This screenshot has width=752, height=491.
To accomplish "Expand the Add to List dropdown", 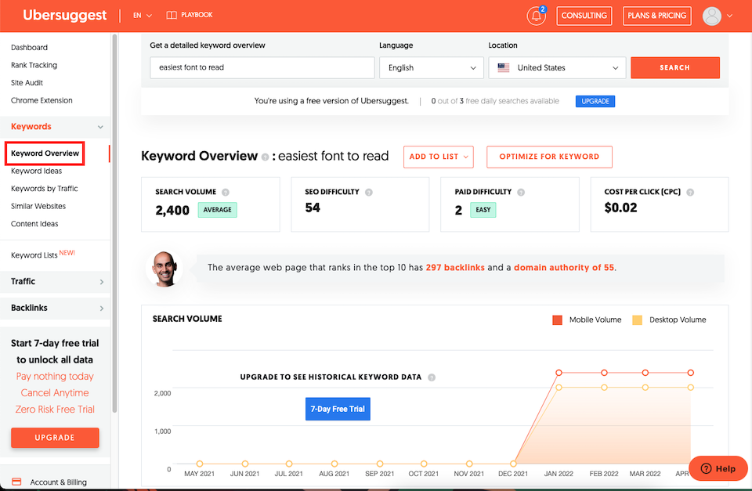I will click(439, 157).
